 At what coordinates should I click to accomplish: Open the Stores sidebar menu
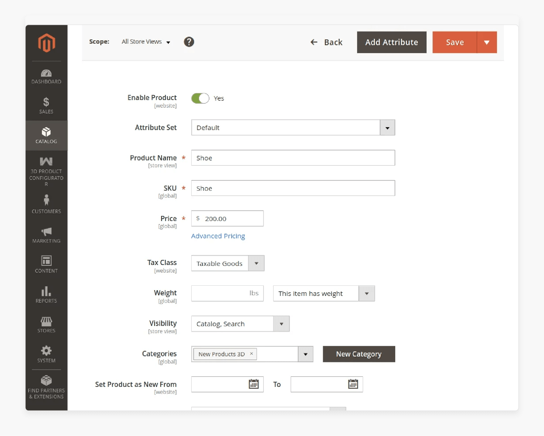46,324
